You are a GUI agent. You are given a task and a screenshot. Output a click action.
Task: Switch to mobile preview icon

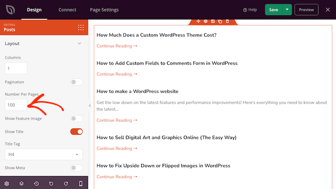click(x=81, y=184)
